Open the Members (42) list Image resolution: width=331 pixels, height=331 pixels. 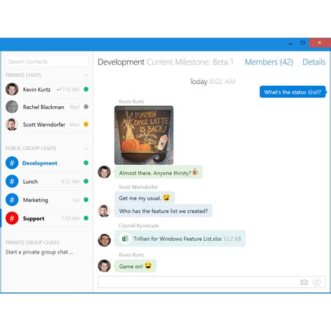tap(269, 62)
